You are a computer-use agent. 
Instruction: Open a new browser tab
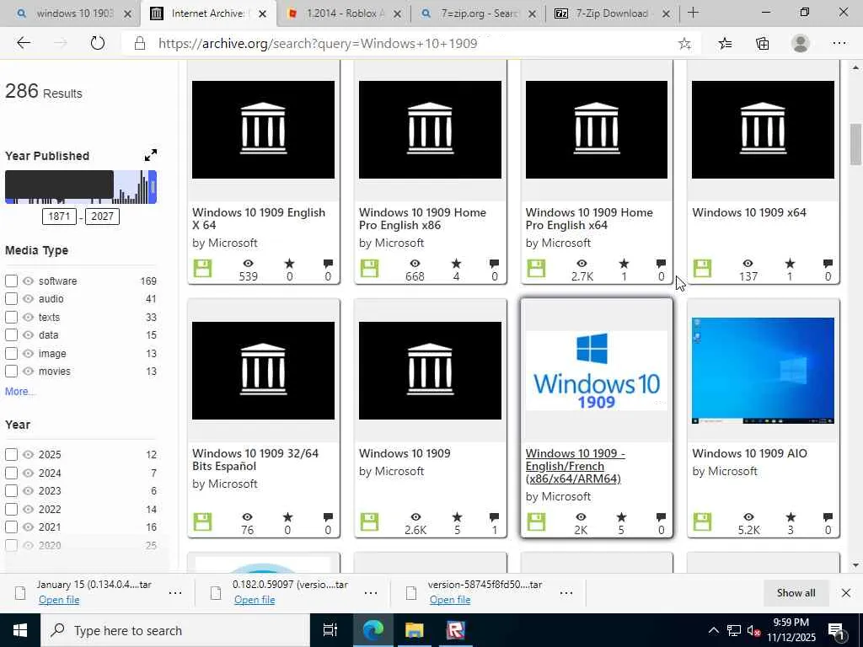693,13
